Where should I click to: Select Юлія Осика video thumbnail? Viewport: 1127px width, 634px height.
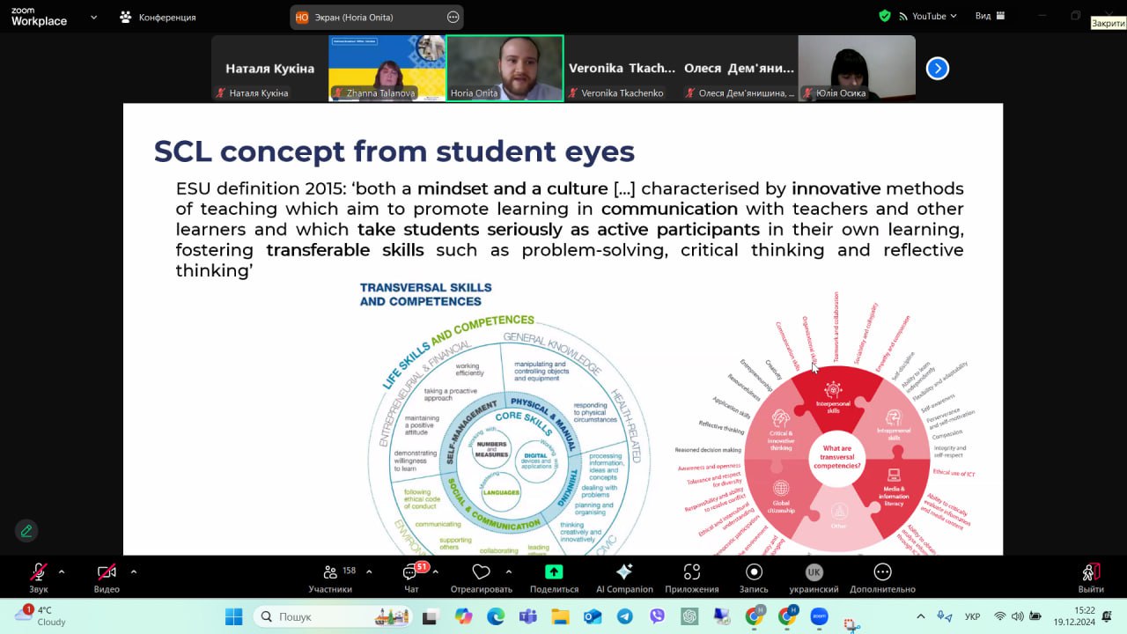tap(857, 68)
